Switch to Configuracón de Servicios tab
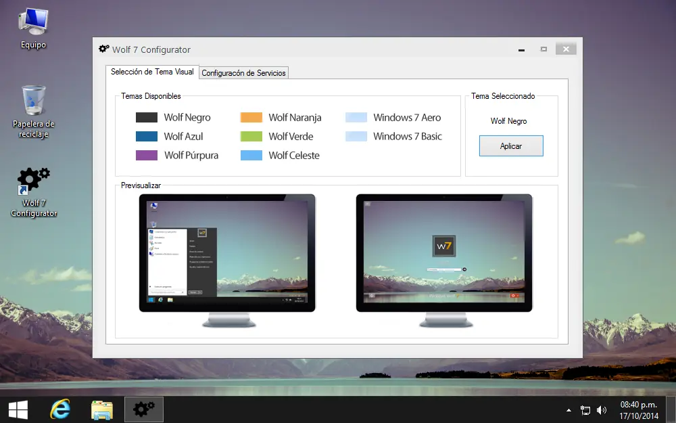 [243, 73]
